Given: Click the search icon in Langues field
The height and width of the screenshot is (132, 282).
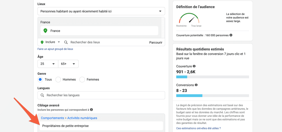Looking at the screenshot, I should pos(42,95).
